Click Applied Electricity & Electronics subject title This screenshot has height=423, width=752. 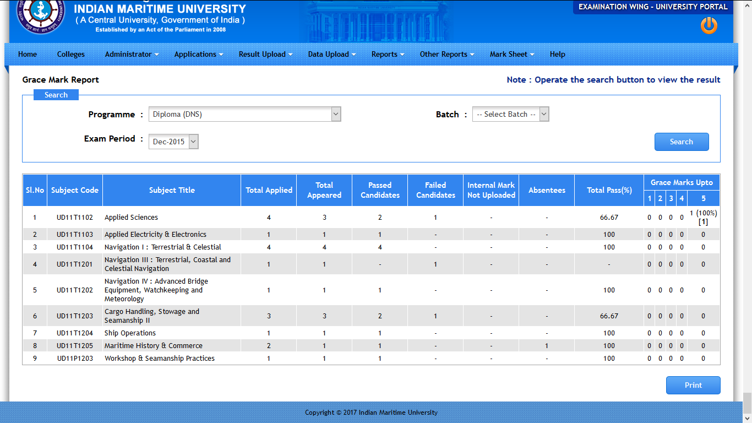(x=155, y=235)
